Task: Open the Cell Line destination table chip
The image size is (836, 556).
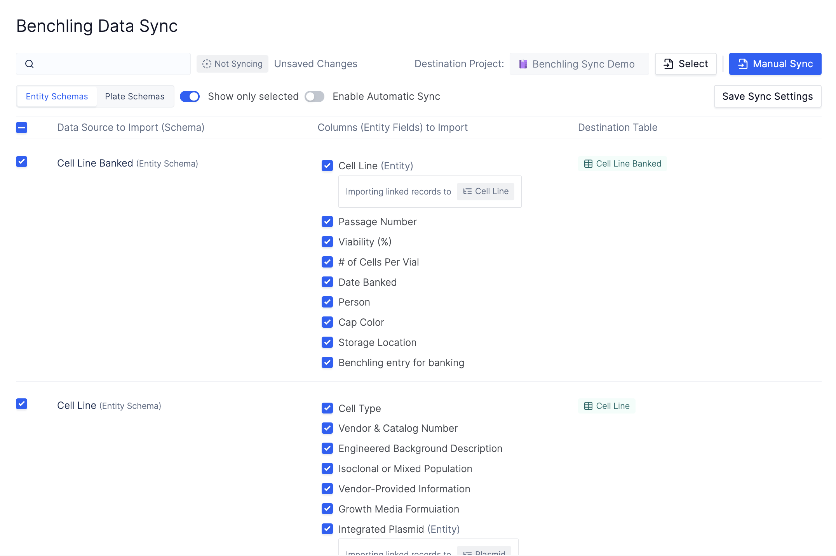Action: (x=607, y=406)
